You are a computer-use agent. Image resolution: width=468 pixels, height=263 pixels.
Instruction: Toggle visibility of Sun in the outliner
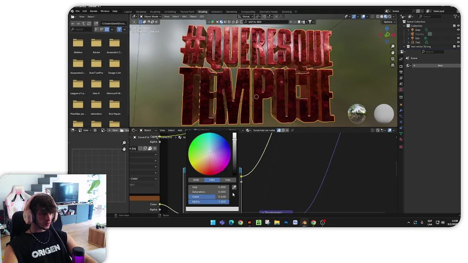click(458, 38)
